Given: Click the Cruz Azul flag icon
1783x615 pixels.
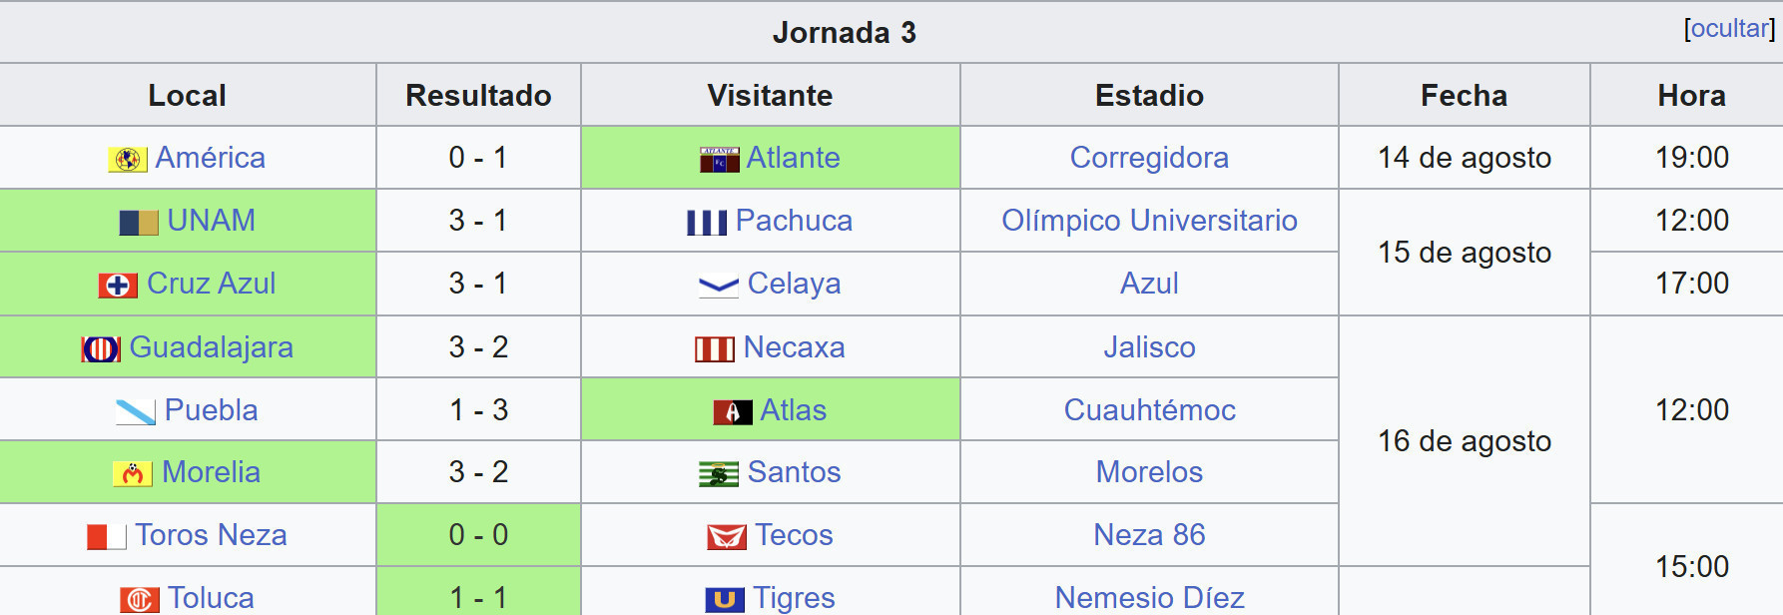Looking at the screenshot, I should pyautogui.click(x=118, y=285).
